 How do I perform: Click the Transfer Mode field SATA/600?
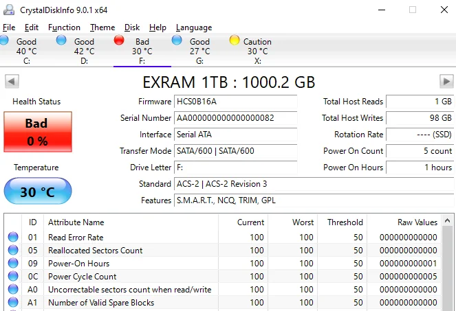[235, 151]
